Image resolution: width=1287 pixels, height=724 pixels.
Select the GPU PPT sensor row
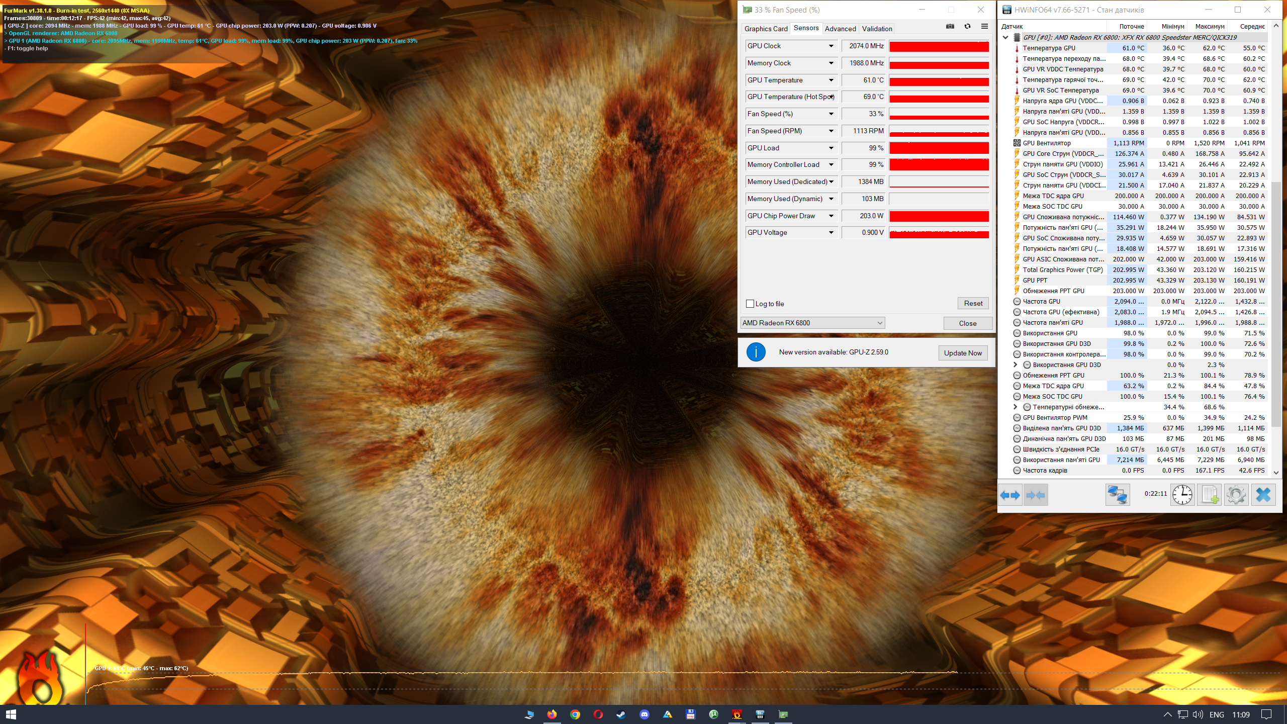(x=1139, y=281)
